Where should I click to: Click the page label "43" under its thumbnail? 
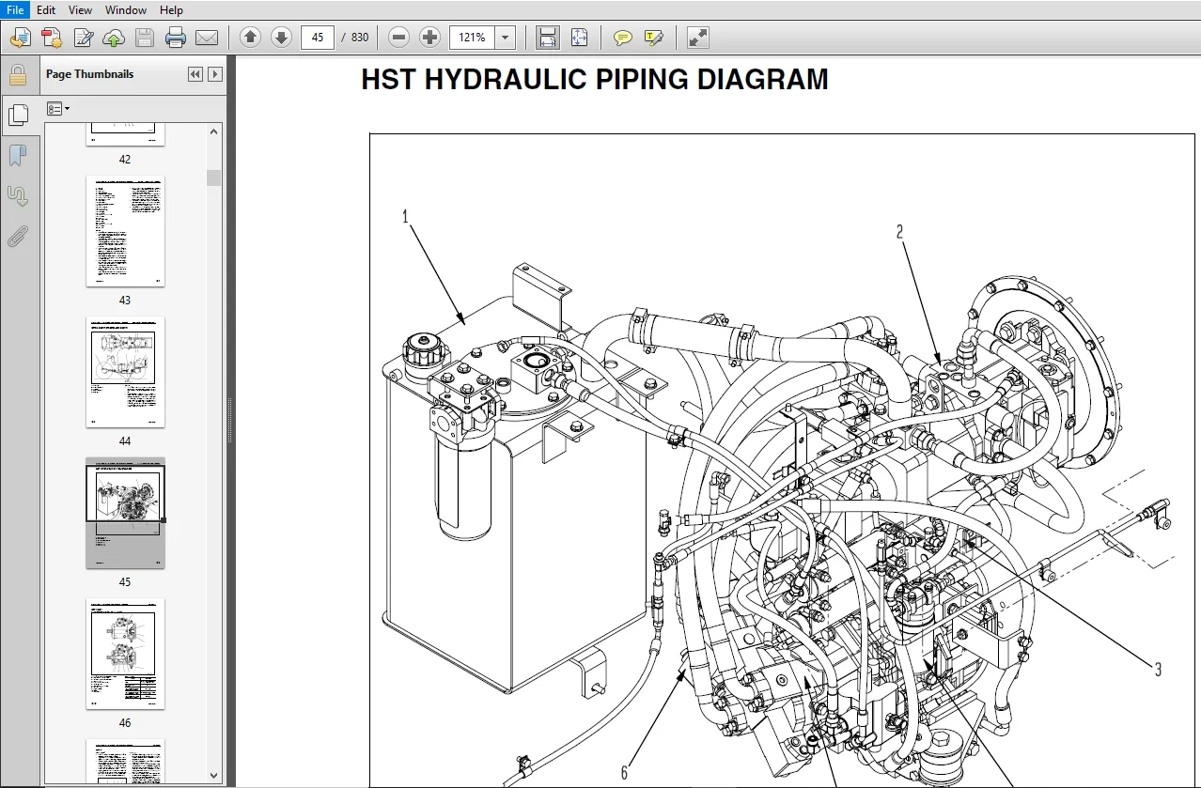[x=125, y=301]
